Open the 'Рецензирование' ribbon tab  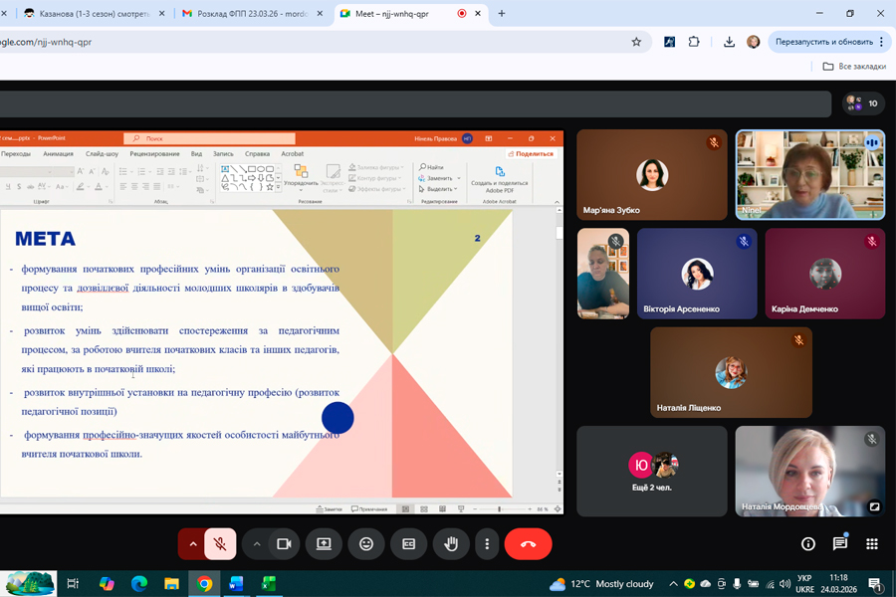pos(154,153)
